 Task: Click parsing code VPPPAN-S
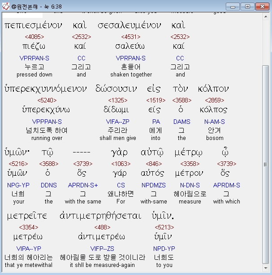click(47, 122)
